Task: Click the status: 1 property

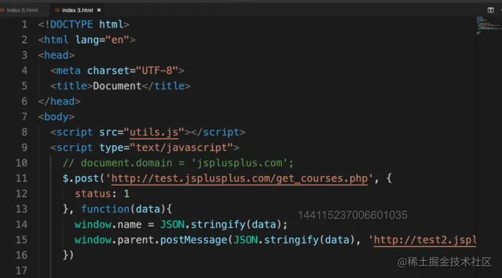Action: 102,194
